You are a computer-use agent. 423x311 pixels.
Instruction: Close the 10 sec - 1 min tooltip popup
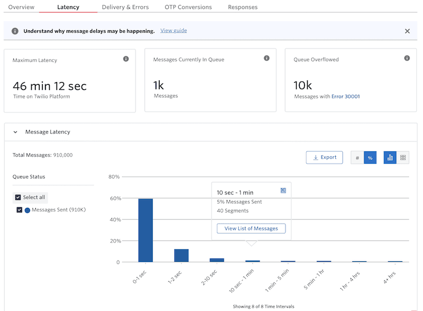(283, 189)
